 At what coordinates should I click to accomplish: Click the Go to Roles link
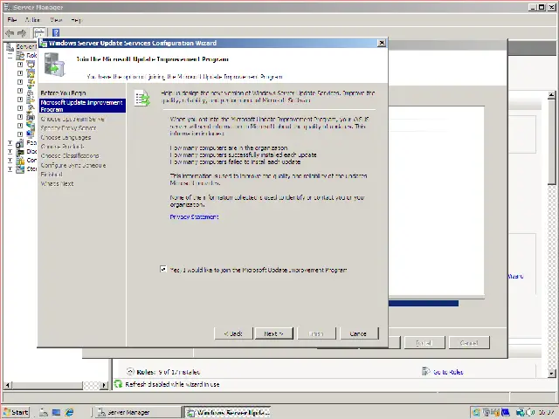point(448,372)
